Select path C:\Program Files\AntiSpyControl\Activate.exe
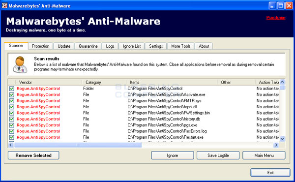Screen dimensions: 295x182 click(x=166, y=94)
